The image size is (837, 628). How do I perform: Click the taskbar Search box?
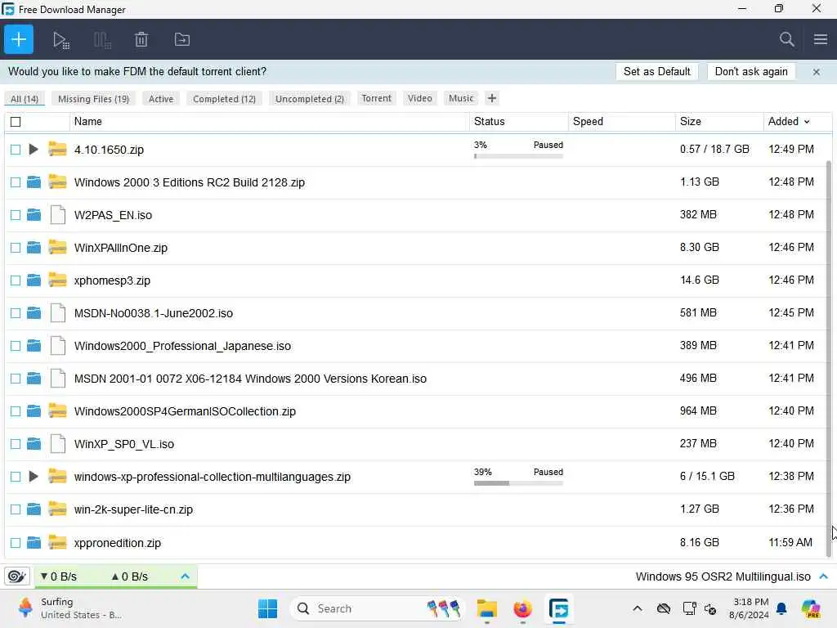click(x=377, y=608)
